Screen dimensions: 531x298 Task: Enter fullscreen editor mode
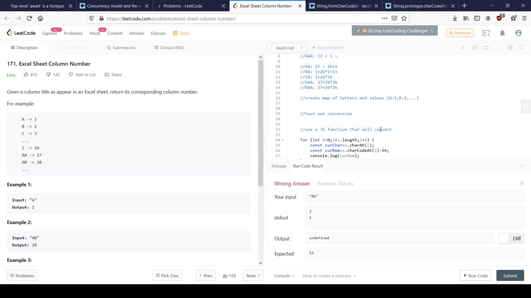tap(521, 48)
